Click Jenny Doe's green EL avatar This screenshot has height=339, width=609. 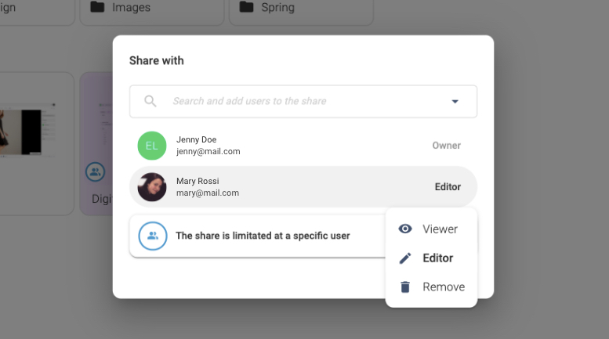152,146
